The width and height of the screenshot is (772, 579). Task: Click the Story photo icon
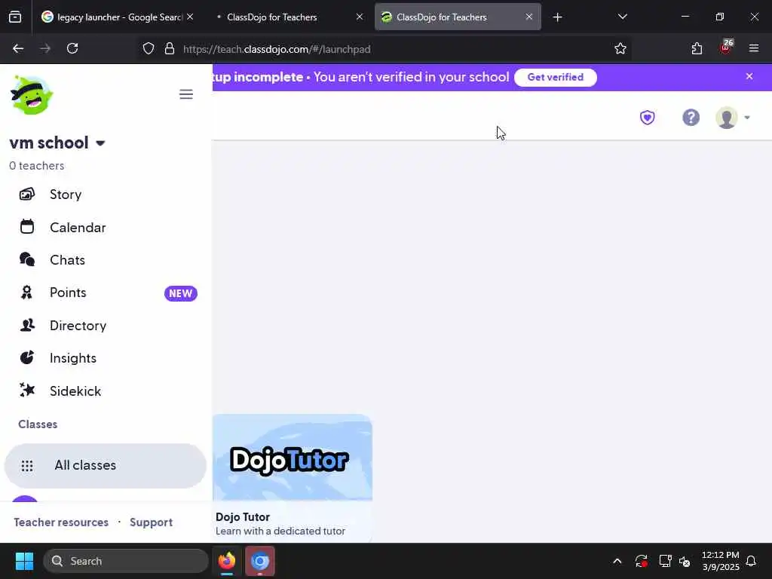[x=27, y=194]
